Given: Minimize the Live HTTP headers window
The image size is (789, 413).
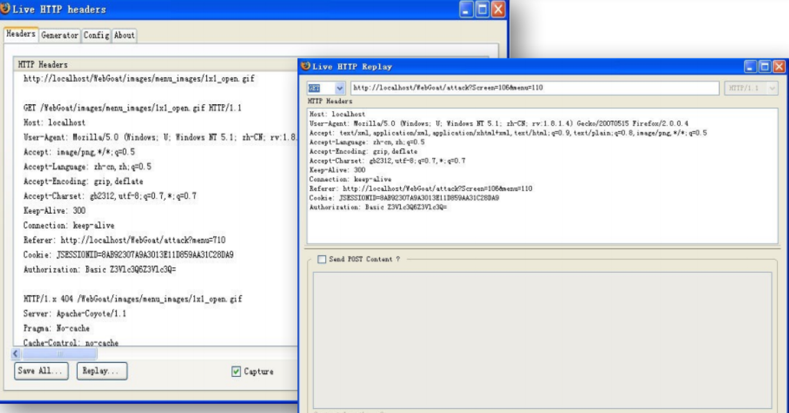Looking at the screenshot, I should point(466,9).
